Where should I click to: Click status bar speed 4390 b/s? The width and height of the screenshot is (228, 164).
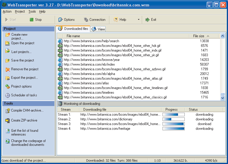[211, 160]
